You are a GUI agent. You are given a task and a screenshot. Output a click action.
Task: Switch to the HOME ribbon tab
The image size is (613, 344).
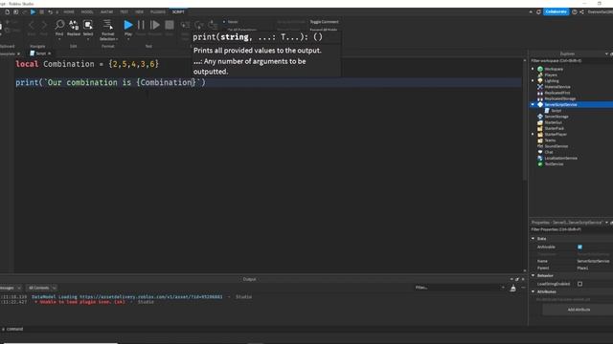[69, 12]
